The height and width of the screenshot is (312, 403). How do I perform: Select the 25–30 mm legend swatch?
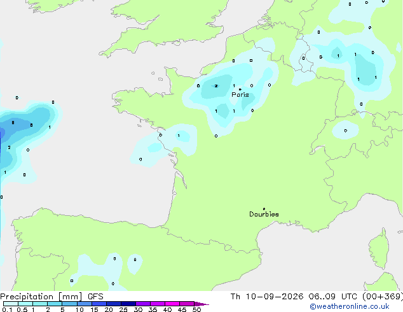point(128,304)
